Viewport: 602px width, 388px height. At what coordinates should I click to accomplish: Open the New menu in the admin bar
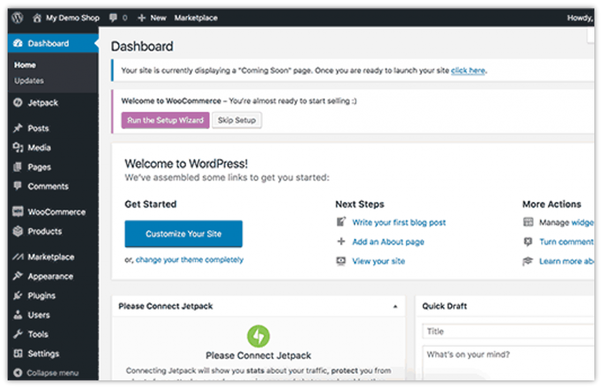(152, 18)
